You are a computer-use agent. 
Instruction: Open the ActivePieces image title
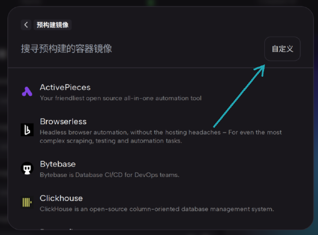[65, 87]
